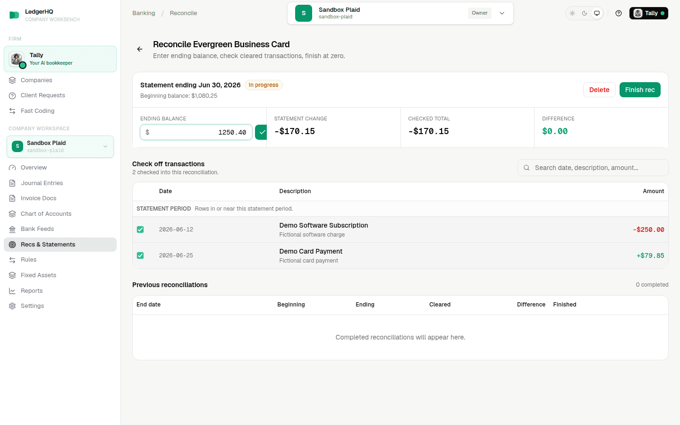The image size is (680, 425).
Task: Click the +$79.85 amount
Action: [650, 255]
